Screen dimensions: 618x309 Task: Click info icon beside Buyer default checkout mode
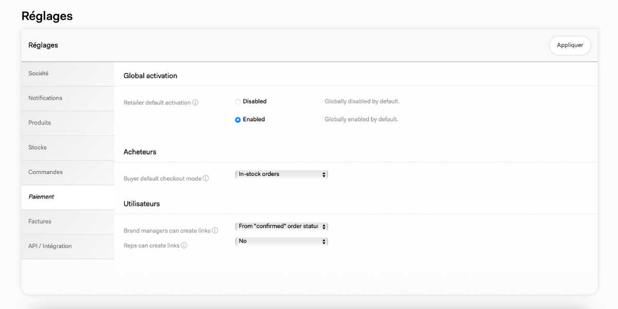[x=205, y=178]
